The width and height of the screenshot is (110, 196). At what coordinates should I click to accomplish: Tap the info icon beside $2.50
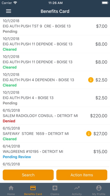tap(91, 80)
